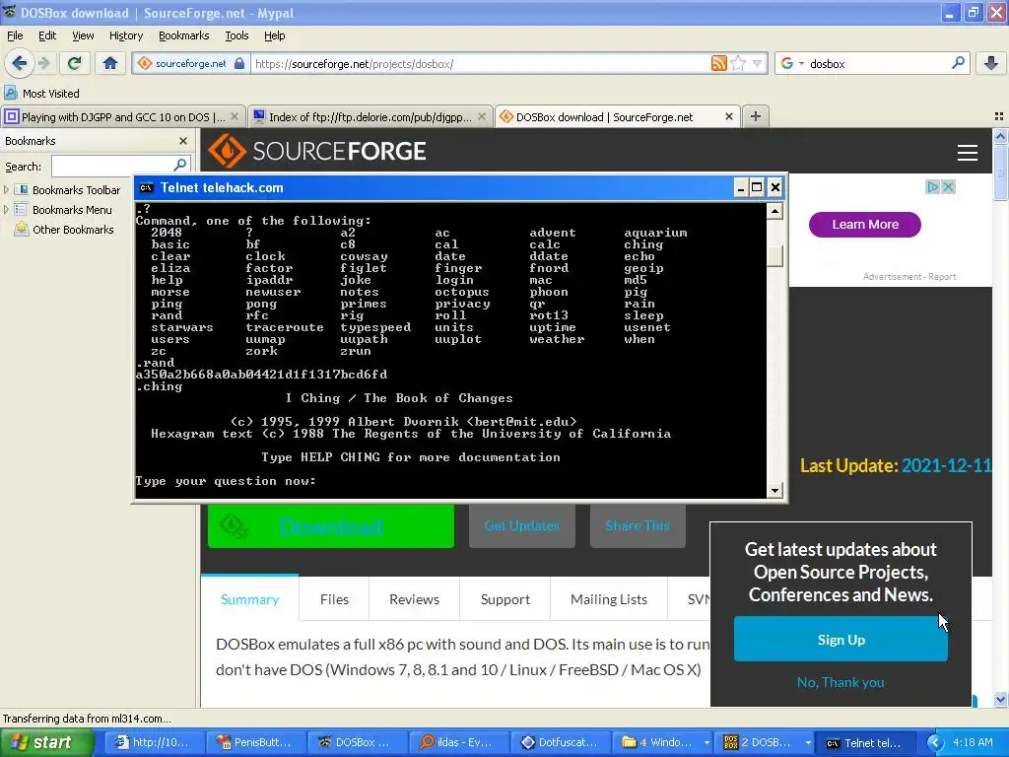Reload the page with the refresh icon
The height and width of the screenshot is (757, 1009).
click(75, 63)
